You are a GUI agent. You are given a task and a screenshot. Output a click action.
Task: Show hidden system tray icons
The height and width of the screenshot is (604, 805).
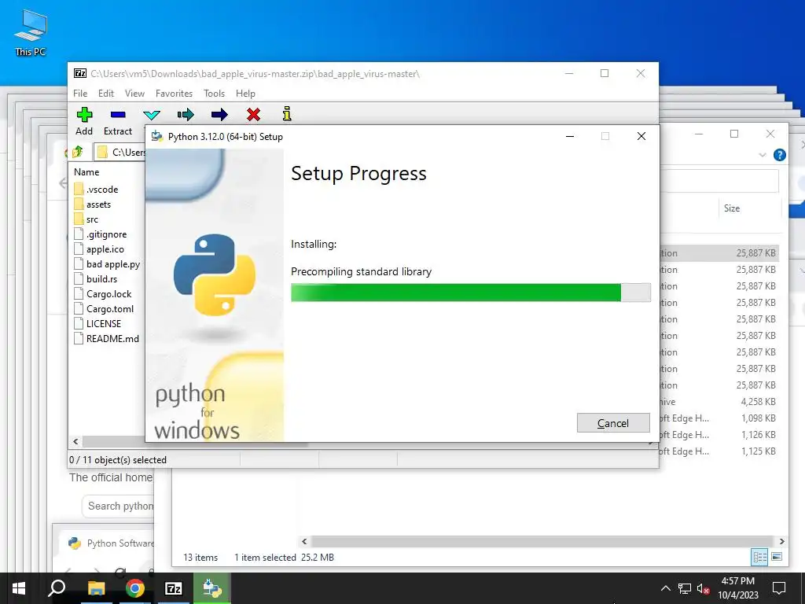[x=665, y=588]
